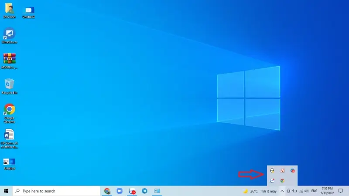The image size is (349, 196).
Task: Select the MSOffice WinRAR archive on desktop
Action: point(9,59)
